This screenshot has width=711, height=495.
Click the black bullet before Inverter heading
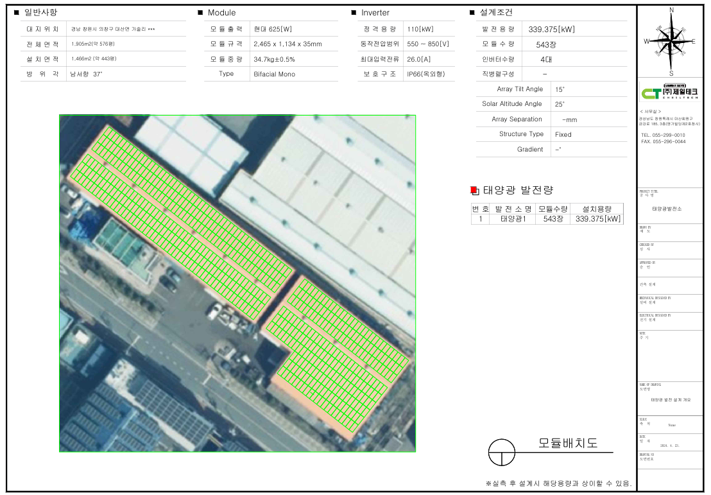click(x=354, y=13)
